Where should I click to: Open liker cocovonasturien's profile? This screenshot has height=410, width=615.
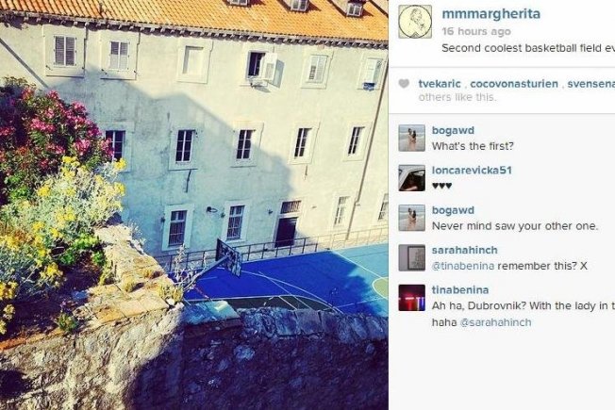coord(514,84)
